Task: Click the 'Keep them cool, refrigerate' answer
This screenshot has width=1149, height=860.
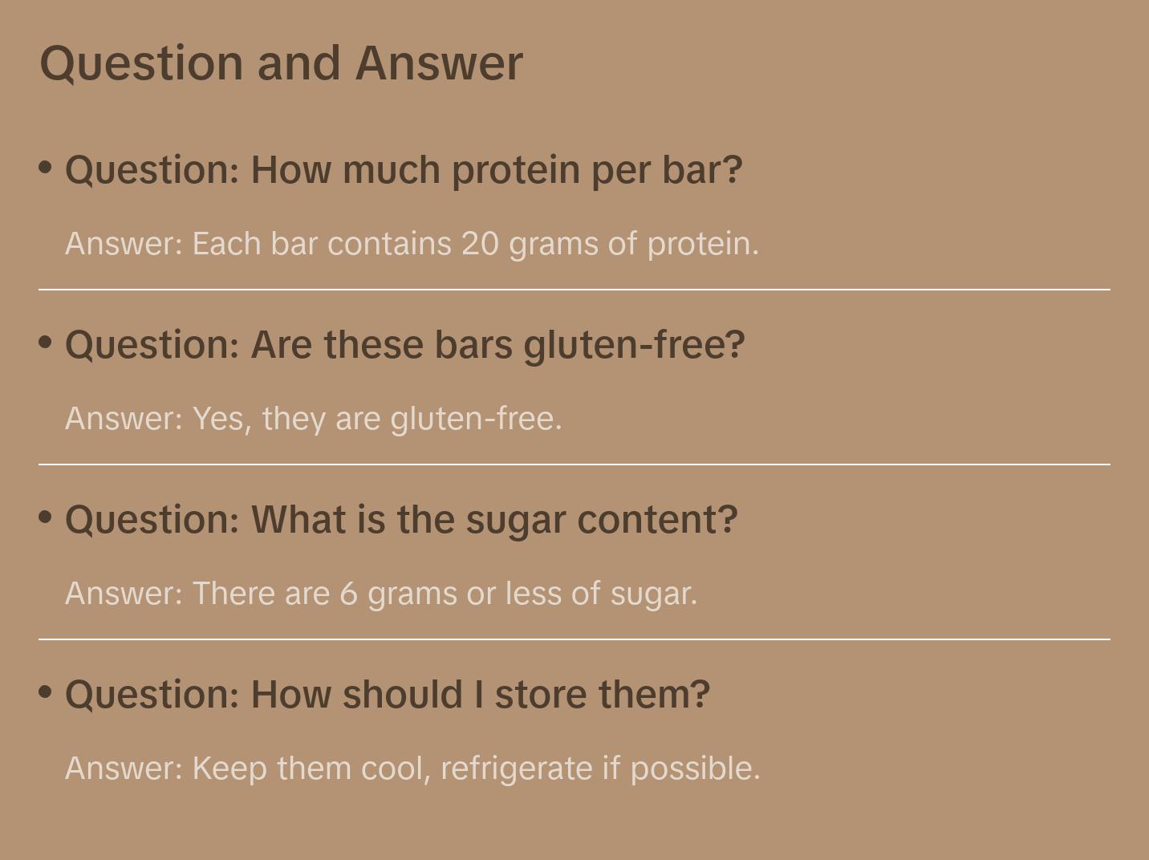Action: coord(412,769)
